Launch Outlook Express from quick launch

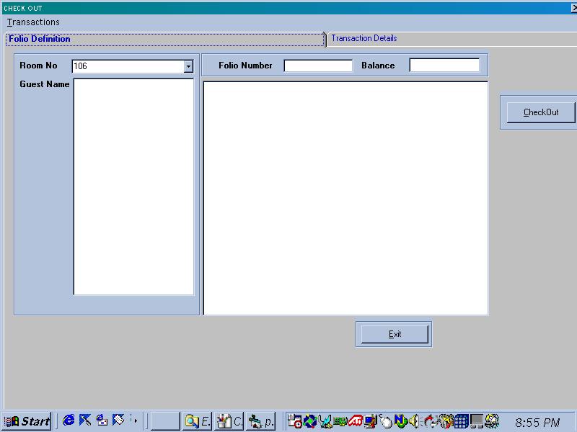(x=102, y=420)
